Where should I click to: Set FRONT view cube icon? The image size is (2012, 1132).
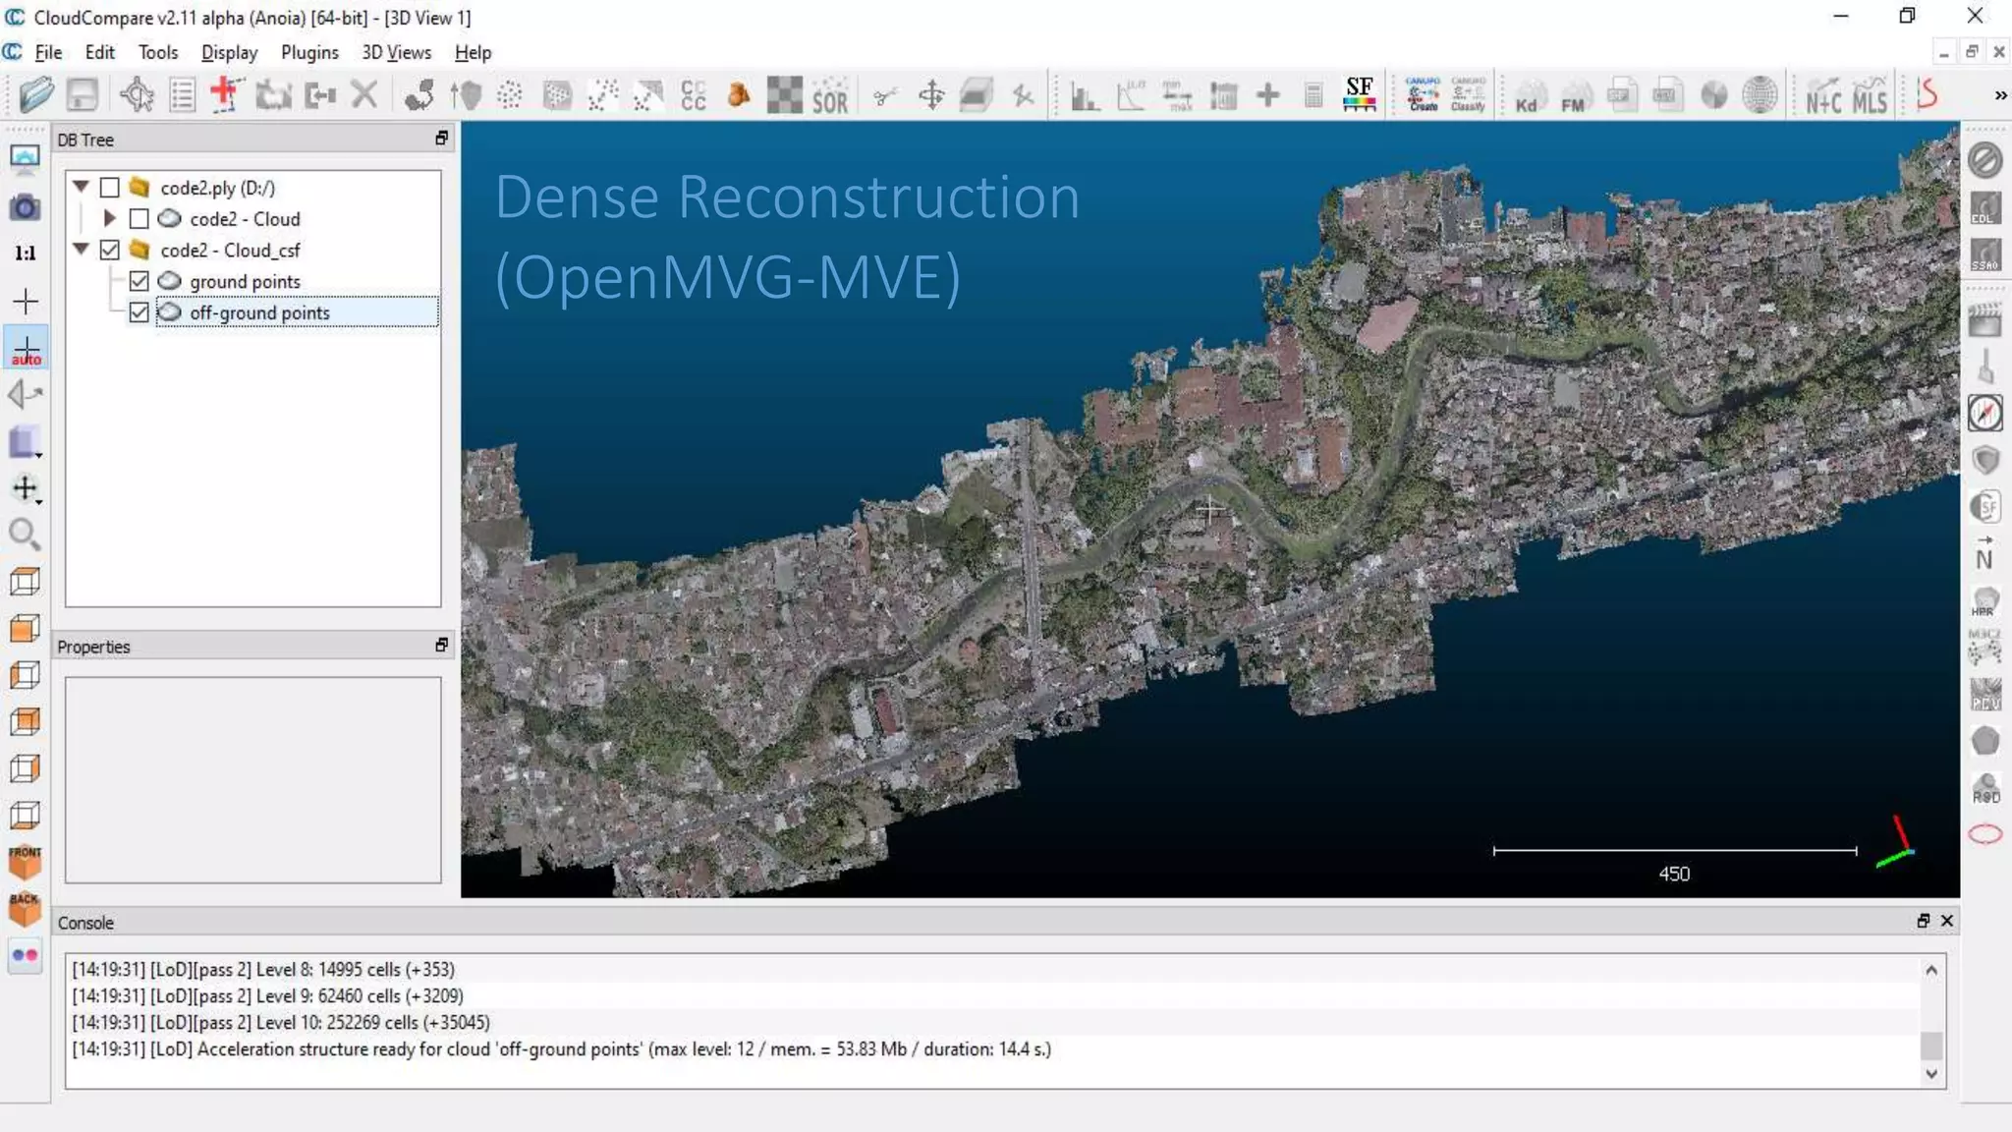(x=26, y=862)
